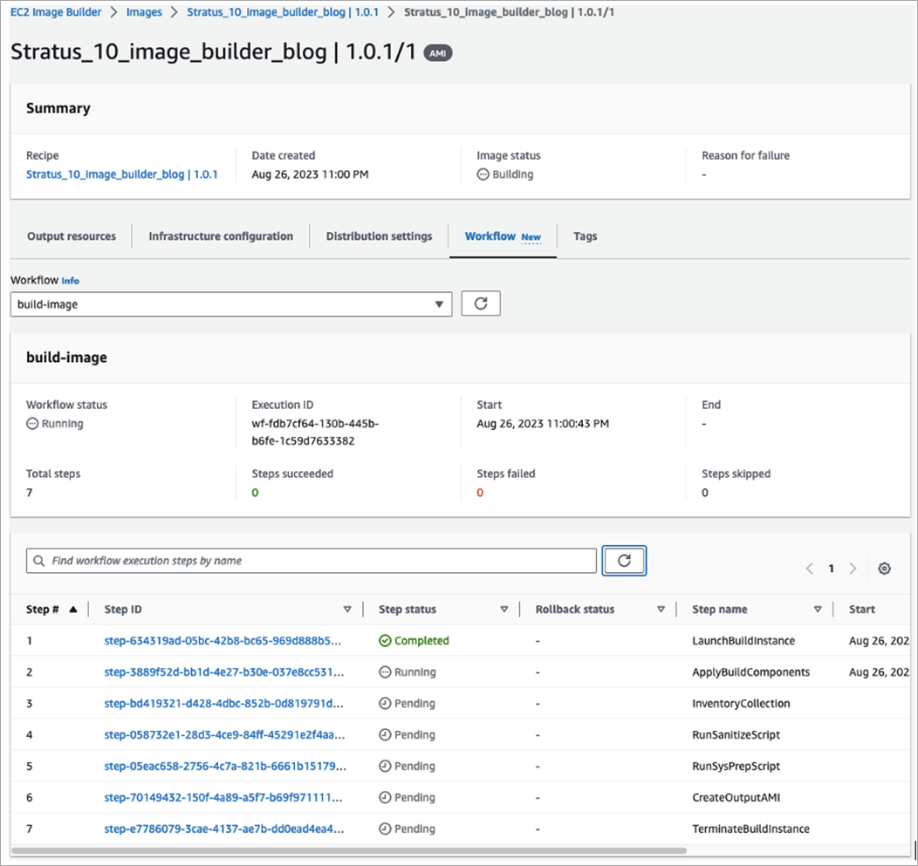Click the Pending clock icon for InventoryCollection
The width and height of the screenshot is (918, 866).
pyautogui.click(x=385, y=703)
